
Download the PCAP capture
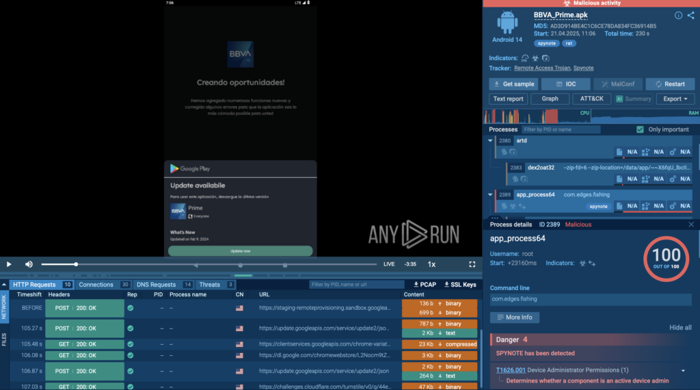click(x=425, y=285)
